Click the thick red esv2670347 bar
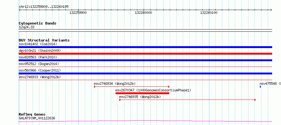281x125 pixels. click(142, 93)
